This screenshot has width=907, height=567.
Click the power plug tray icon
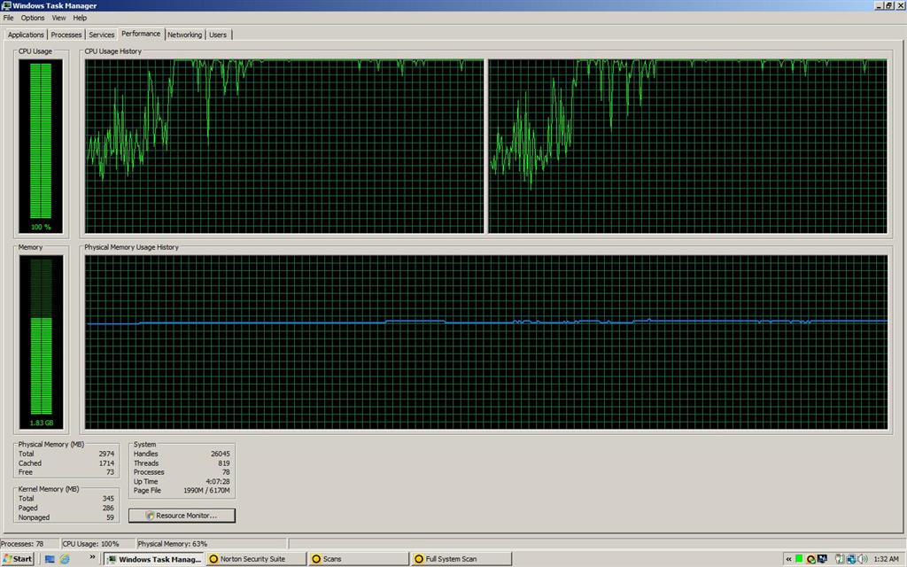[x=841, y=559]
